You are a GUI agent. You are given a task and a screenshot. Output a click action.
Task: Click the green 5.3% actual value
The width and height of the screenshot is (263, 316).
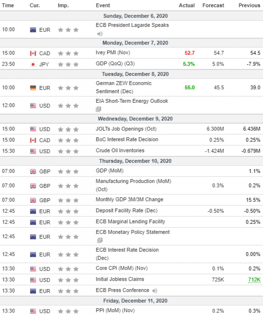189,64
